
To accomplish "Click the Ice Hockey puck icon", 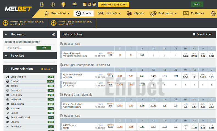I will point(8,95).
